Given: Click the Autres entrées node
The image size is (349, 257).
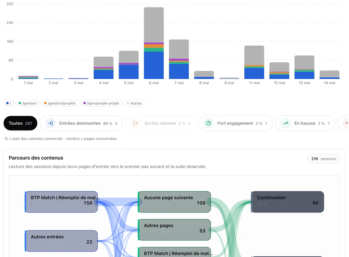Looking at the screenshot, I should point(61,241).
